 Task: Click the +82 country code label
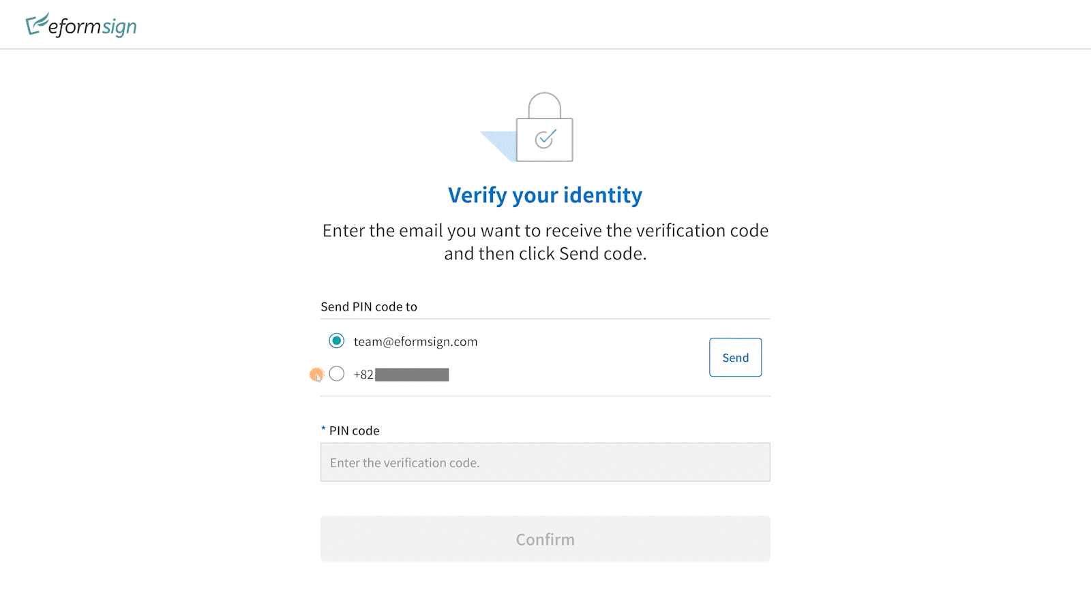click(x=363, y=375)
